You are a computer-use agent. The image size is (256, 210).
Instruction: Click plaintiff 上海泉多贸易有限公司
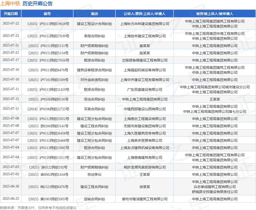145,140
